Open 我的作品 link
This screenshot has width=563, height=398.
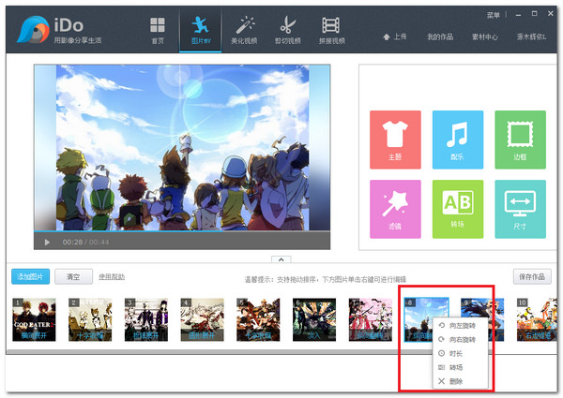click(x=440, y=37)
